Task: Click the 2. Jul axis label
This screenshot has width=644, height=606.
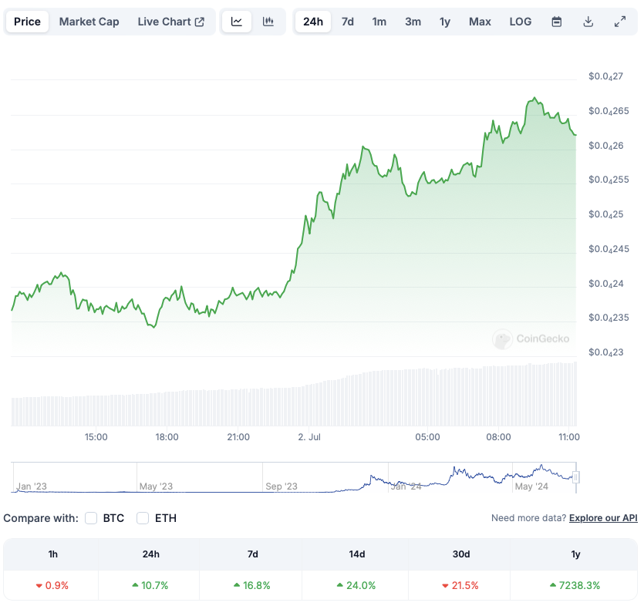Action: click(x=309, y=437)
